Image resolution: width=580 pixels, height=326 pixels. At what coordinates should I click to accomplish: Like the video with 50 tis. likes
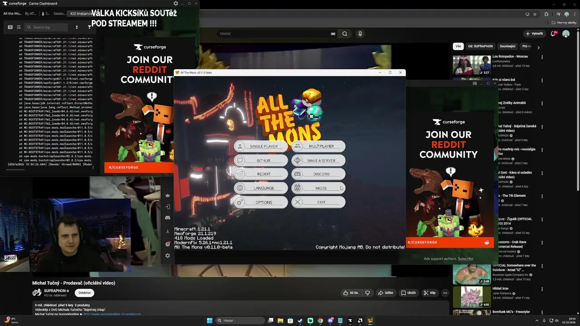(351, 293)
